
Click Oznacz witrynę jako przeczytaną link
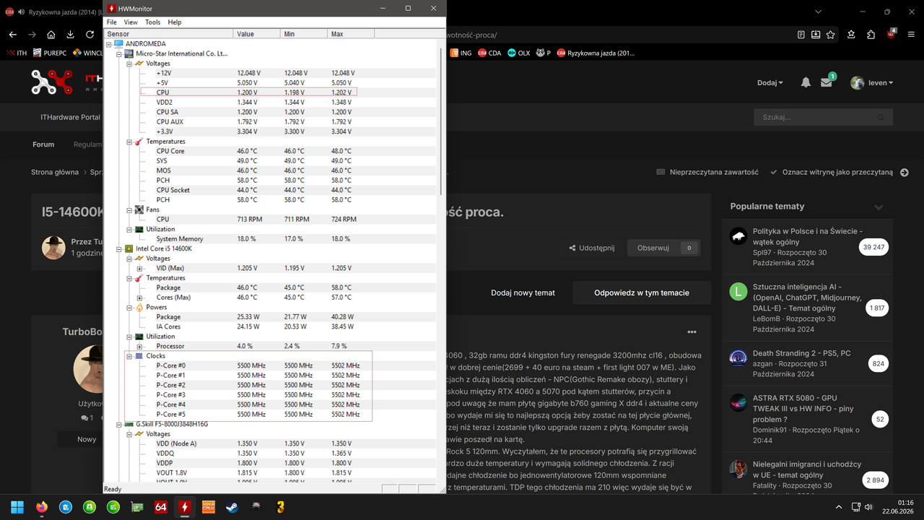[832, 173]
